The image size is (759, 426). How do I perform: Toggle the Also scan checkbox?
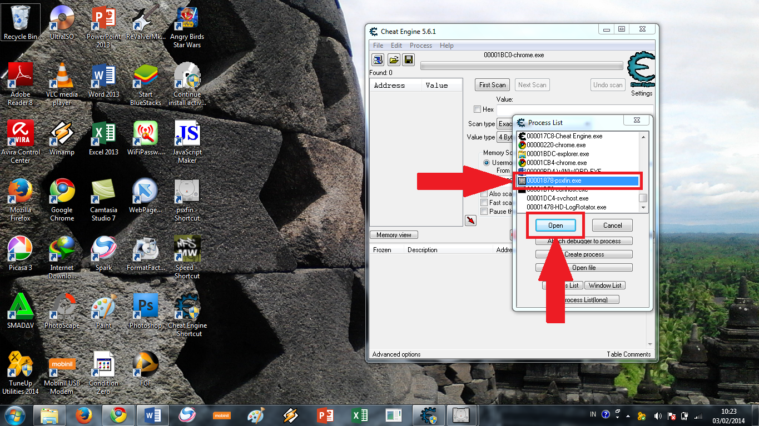click(484, 194)
